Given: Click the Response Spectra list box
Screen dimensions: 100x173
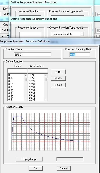Looking at the screenshot, I should click(x=30, y=35).
